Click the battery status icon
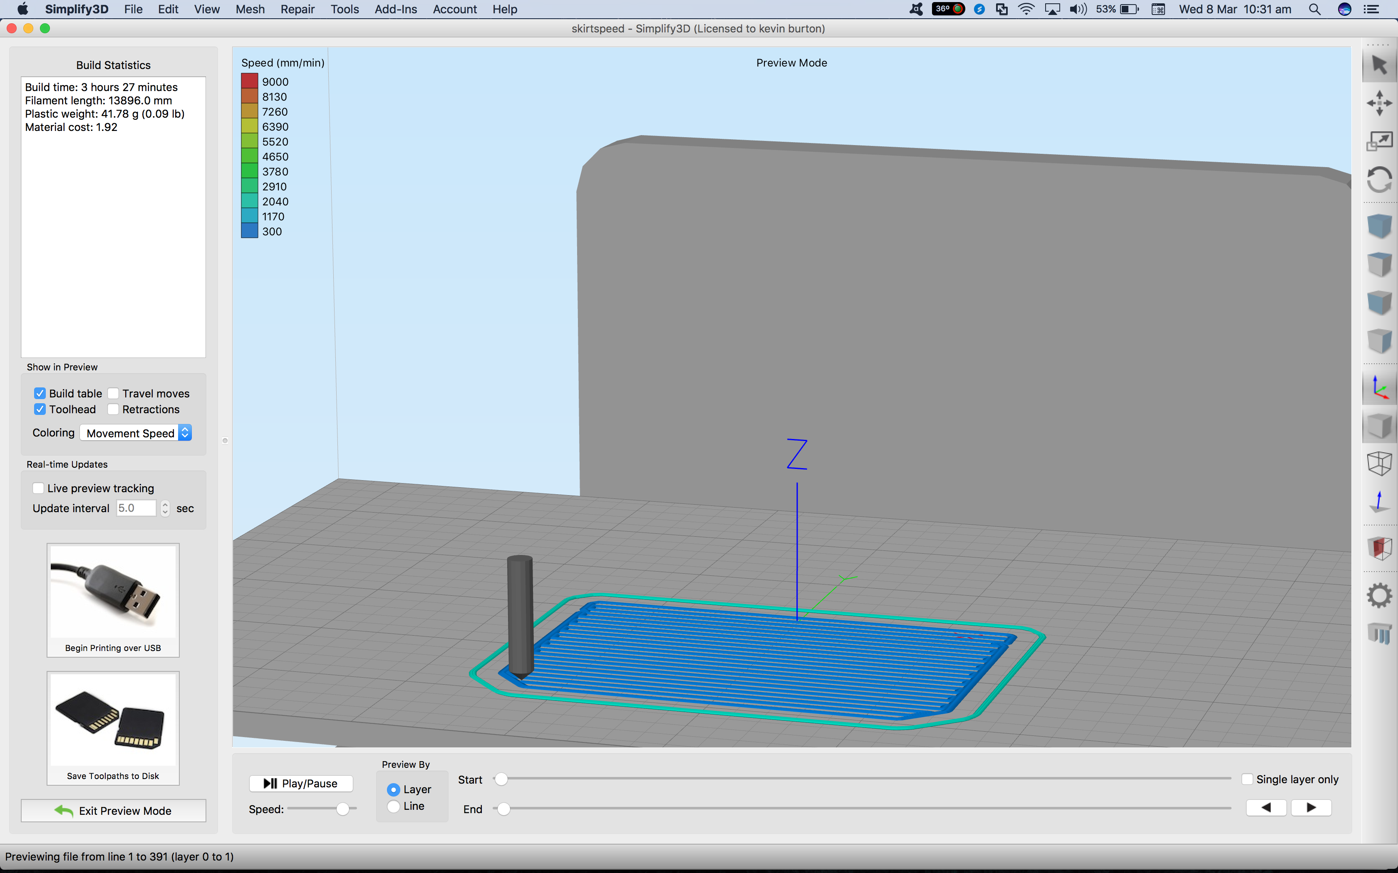The image size is (1398, 873). (x=1129, y=9)
